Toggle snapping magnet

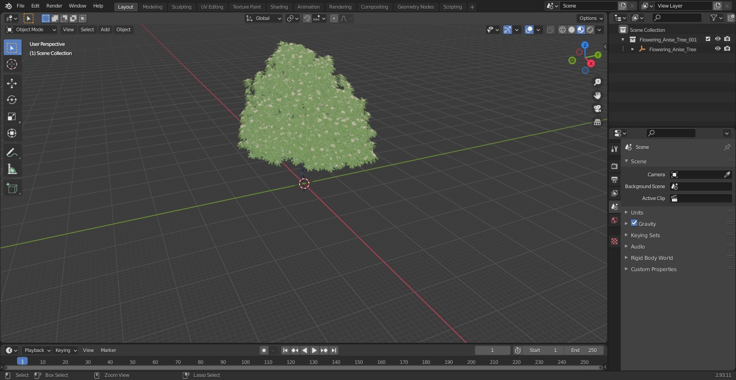coord(307,18)
